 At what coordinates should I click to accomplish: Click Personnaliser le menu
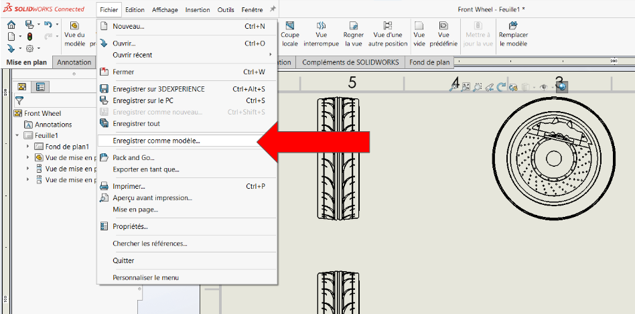click(x=145, y=277)
